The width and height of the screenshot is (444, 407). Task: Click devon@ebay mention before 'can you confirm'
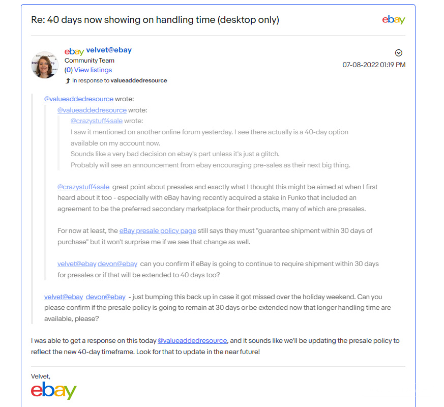tap(117, 264)
